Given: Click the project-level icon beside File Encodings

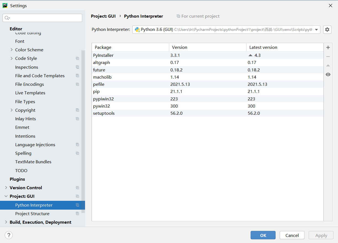Looking at the screenshot, I should (77, 84).
